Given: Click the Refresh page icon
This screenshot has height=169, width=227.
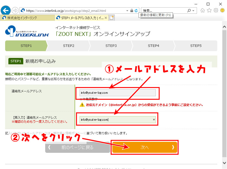Looking at the screenshot, I should tap(136, 11).
